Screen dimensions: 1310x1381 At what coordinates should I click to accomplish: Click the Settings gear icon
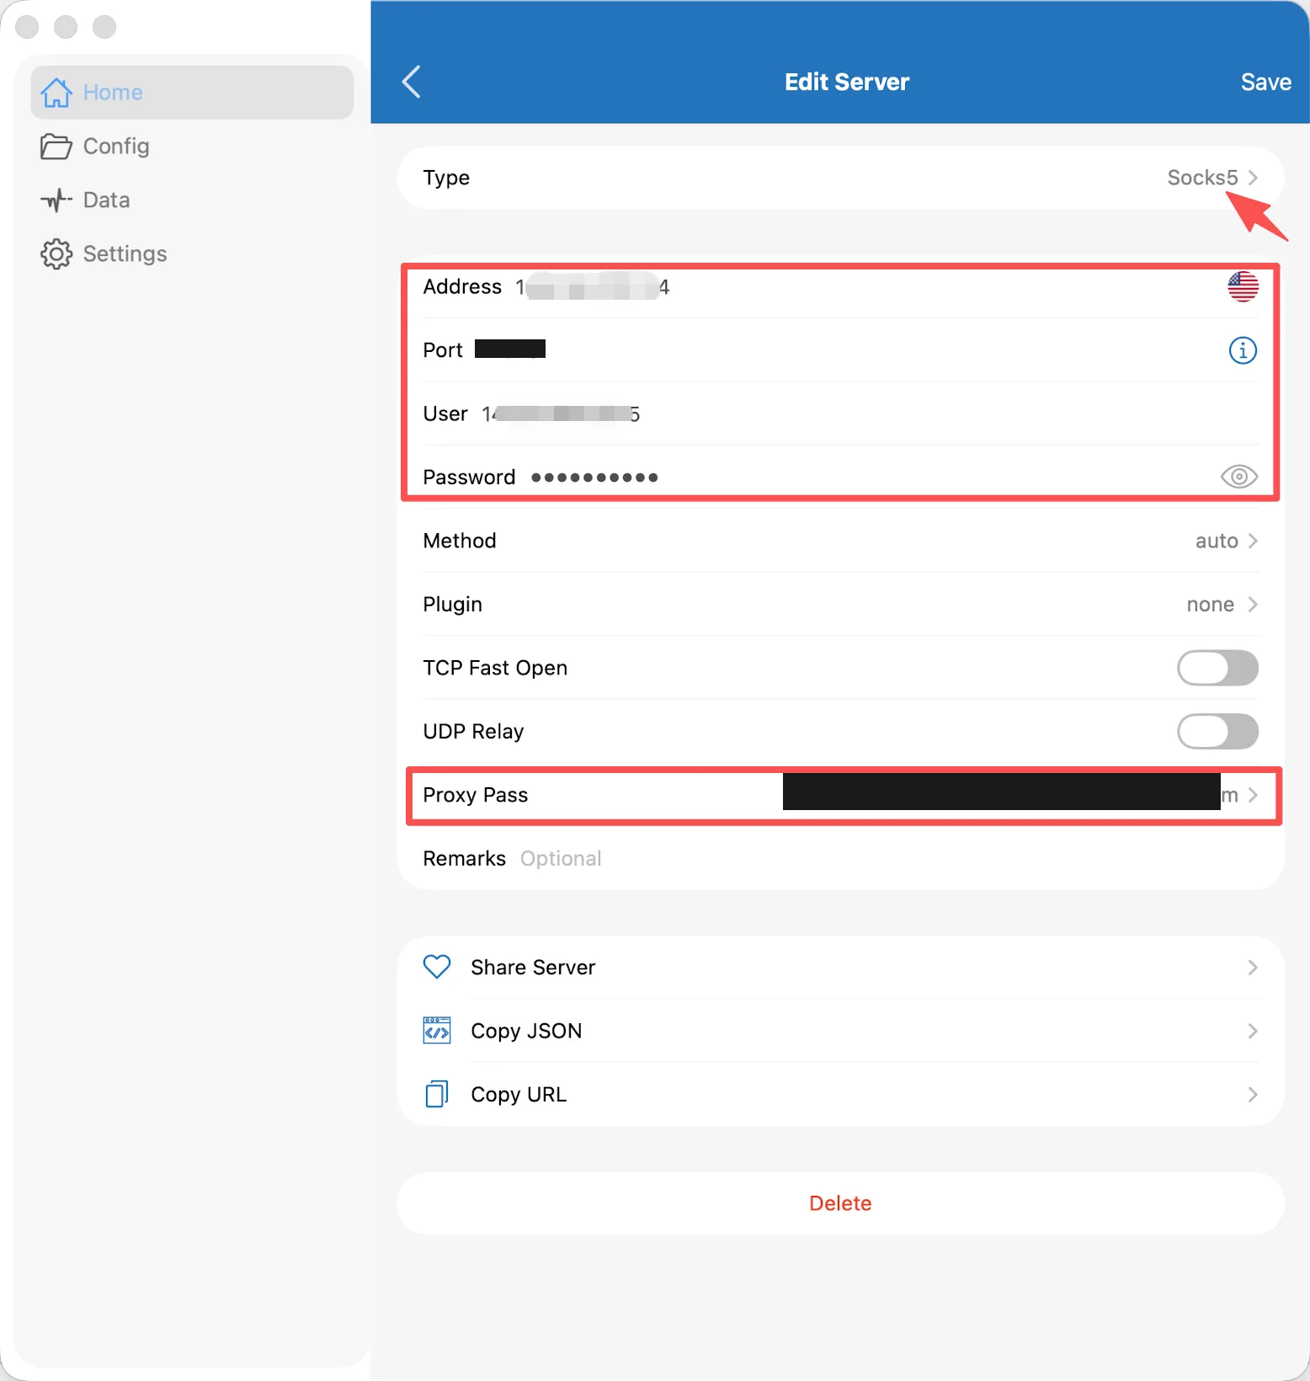click(56, 253)
